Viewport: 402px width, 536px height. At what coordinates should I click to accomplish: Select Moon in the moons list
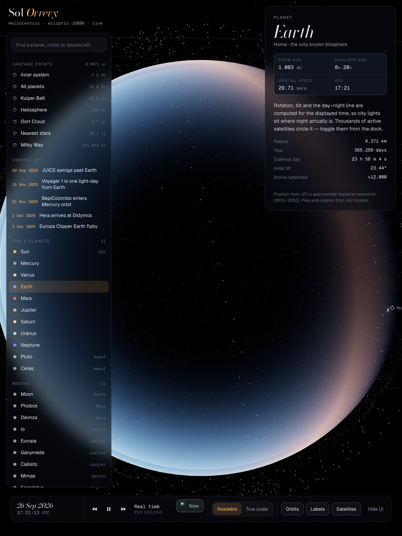(x=59, y=394)
